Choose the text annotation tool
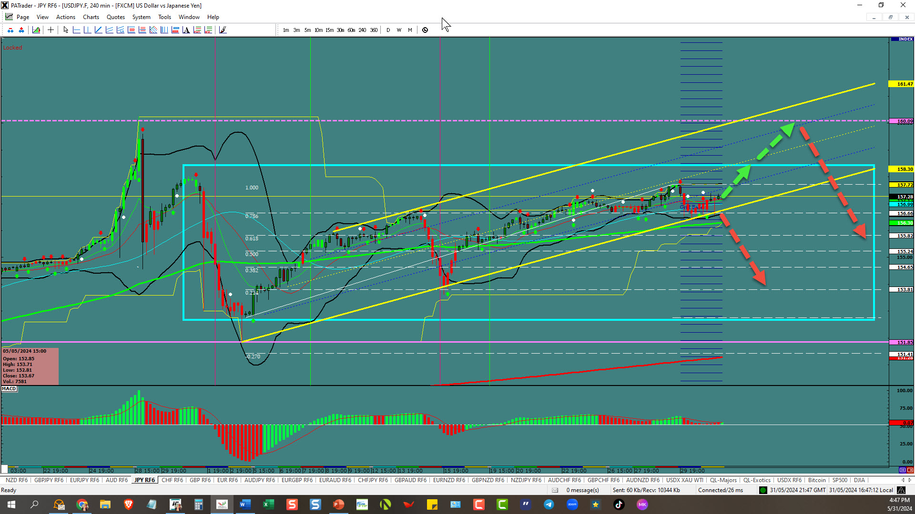915x514 pixels. [x=186, y=30]
